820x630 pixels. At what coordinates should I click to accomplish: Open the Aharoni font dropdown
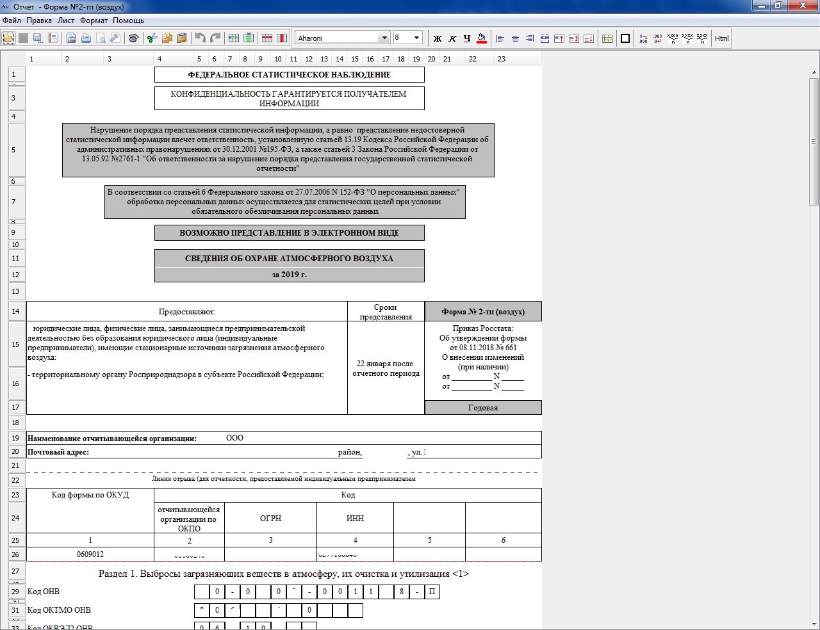click(x=384, y=38)
